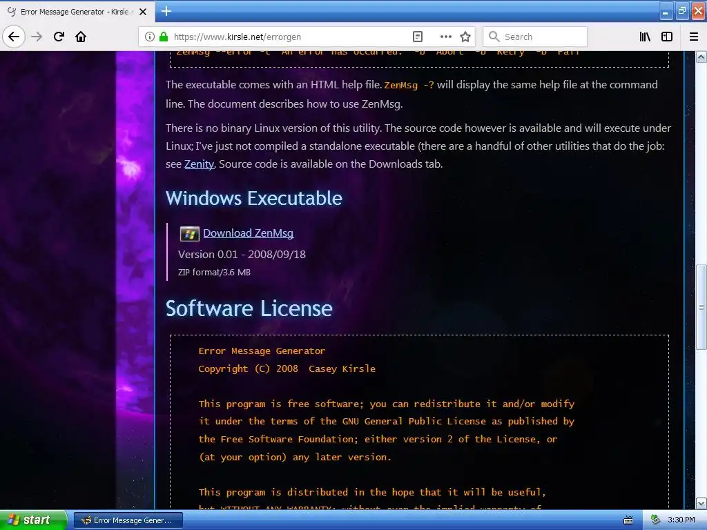Grab the vertical scrollbar thumb

(701, 307)
